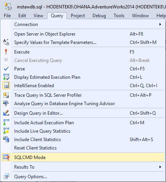This screenshot has height=182, width=166.
Task: Click the blue checkmark Parse icon
Action: pyautogui.click(x=6, y=68)
